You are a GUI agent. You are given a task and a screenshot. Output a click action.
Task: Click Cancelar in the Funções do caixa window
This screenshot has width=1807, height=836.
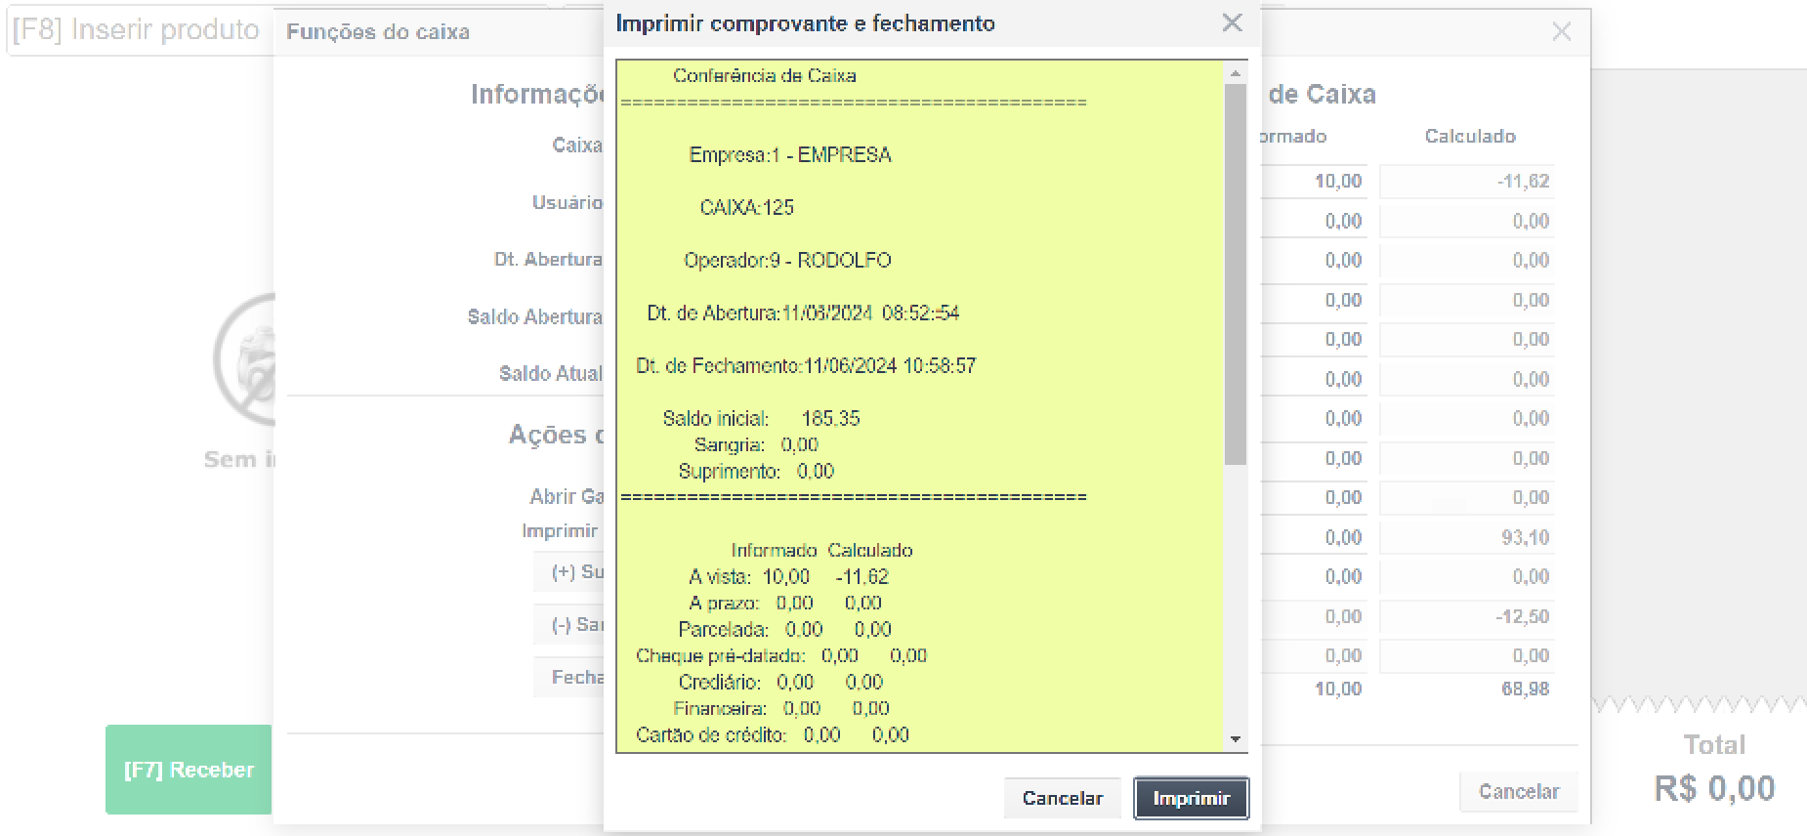[1519, 791]
